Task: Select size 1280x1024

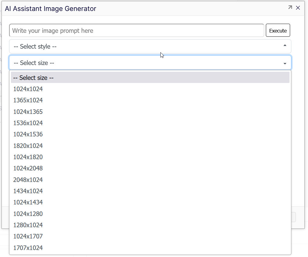Action: pos(150,225)
